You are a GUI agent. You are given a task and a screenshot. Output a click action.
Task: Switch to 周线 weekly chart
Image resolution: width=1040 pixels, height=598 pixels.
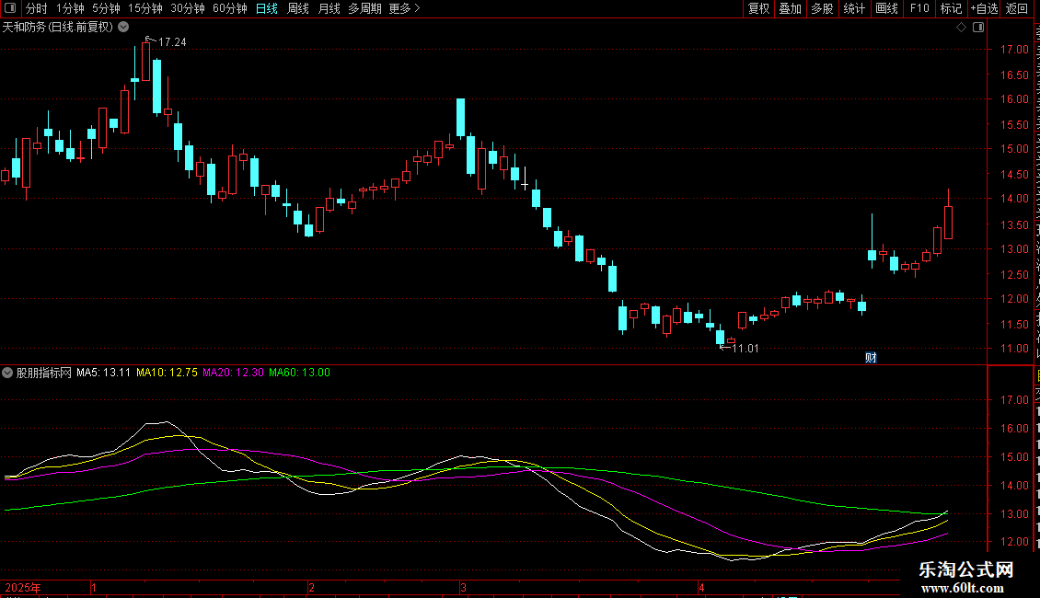[x=298, y=8]
